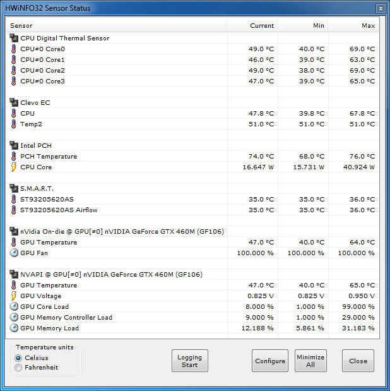Click the Intel PCH chip icon
Screen dimensions: 390x391
(x=14, y=145)
